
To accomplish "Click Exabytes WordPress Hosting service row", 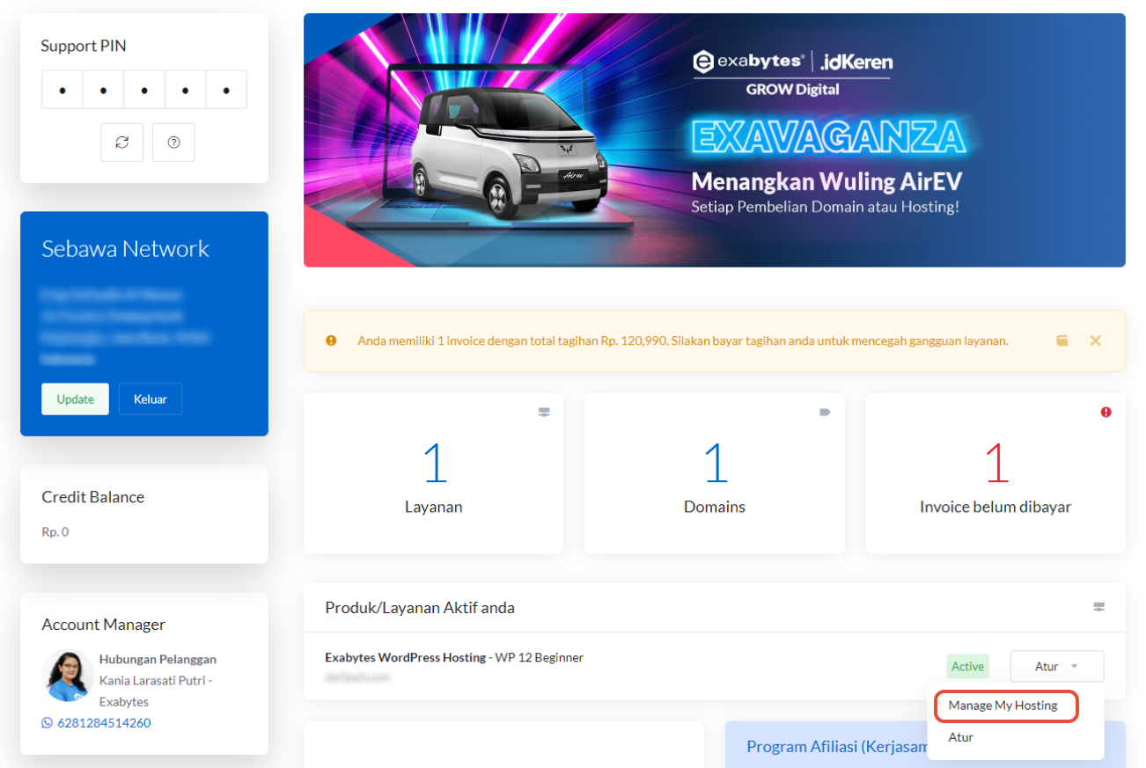I will tap(715, 666).
